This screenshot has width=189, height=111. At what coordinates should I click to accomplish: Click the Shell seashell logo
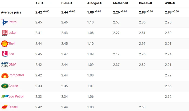coord(5,43)
